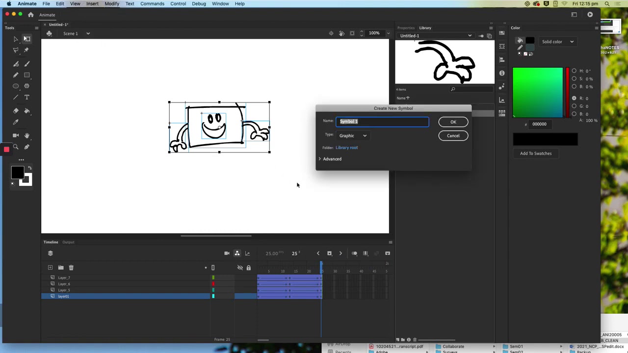The image size is (628, 353).
Task: Choose the Eraser tool
Action: tap(16, 111)
